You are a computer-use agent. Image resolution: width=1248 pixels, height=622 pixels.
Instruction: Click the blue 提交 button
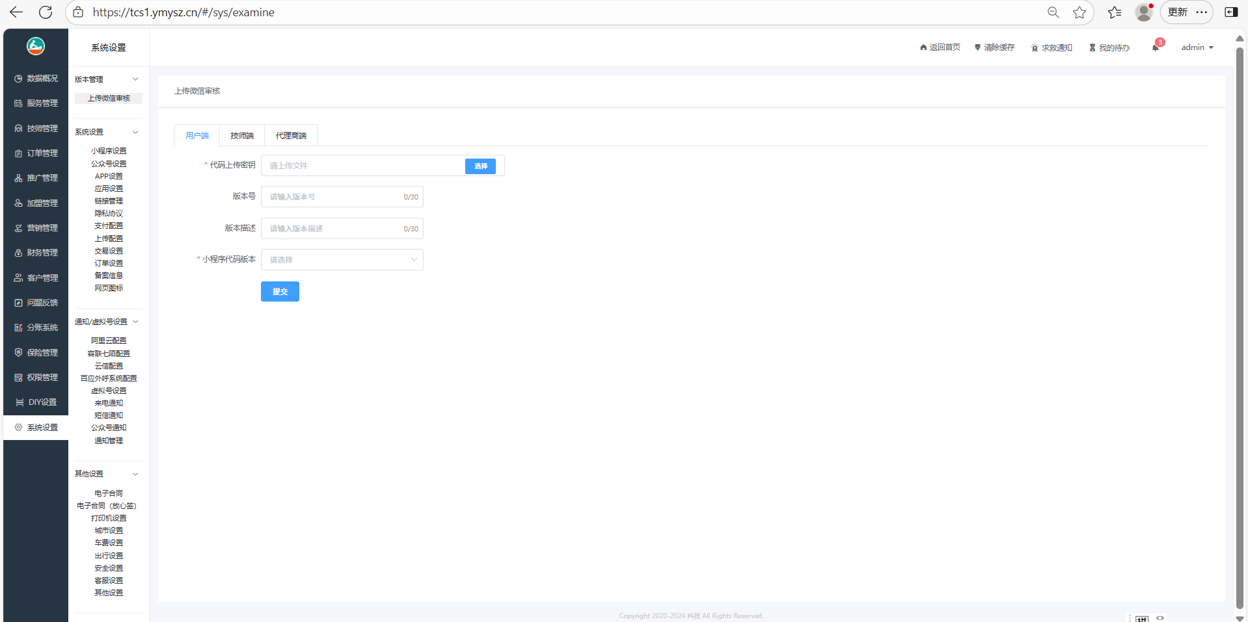point(280,292)
